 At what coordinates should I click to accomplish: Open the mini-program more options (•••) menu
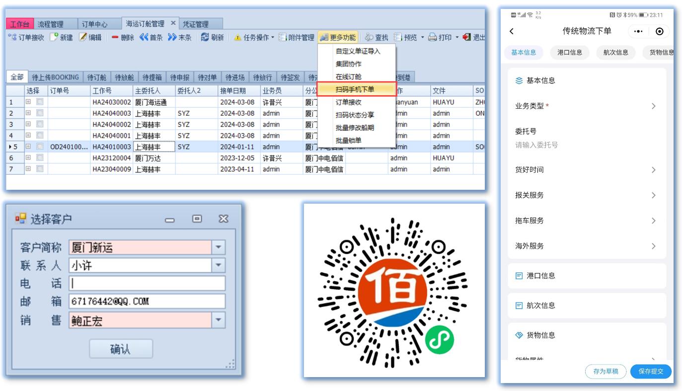pyautogui.click(x=639, y=31)
